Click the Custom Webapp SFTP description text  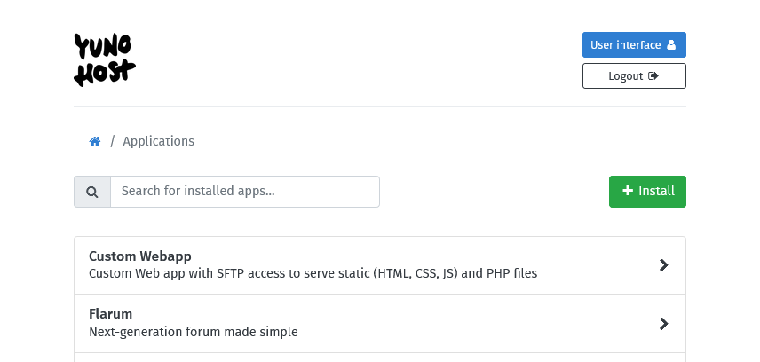click(x=313, y=274)
